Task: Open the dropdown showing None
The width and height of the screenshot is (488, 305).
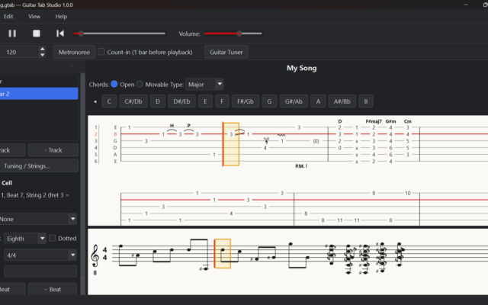Action: pyautogui.click(x=38, y=219)
